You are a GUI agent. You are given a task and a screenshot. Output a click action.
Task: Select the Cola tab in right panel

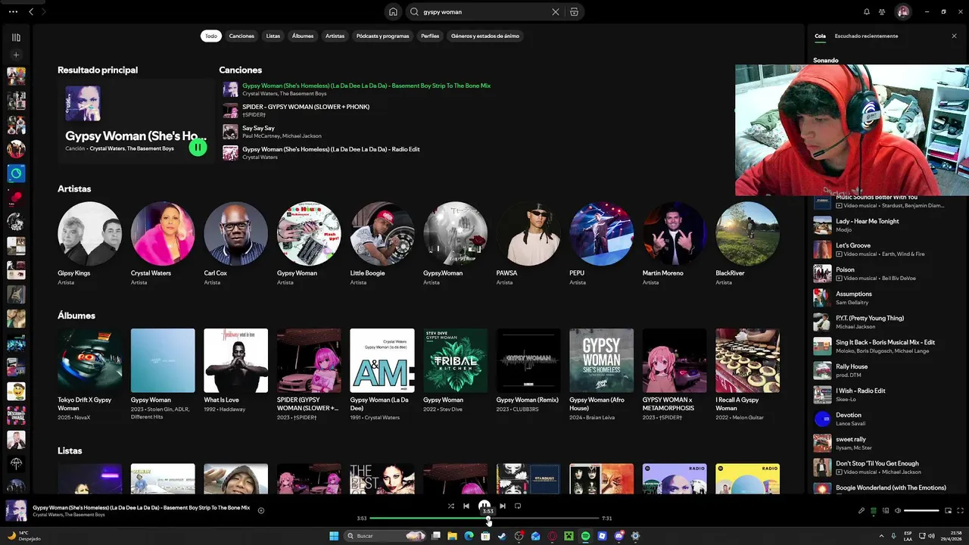tap(820, 36)
